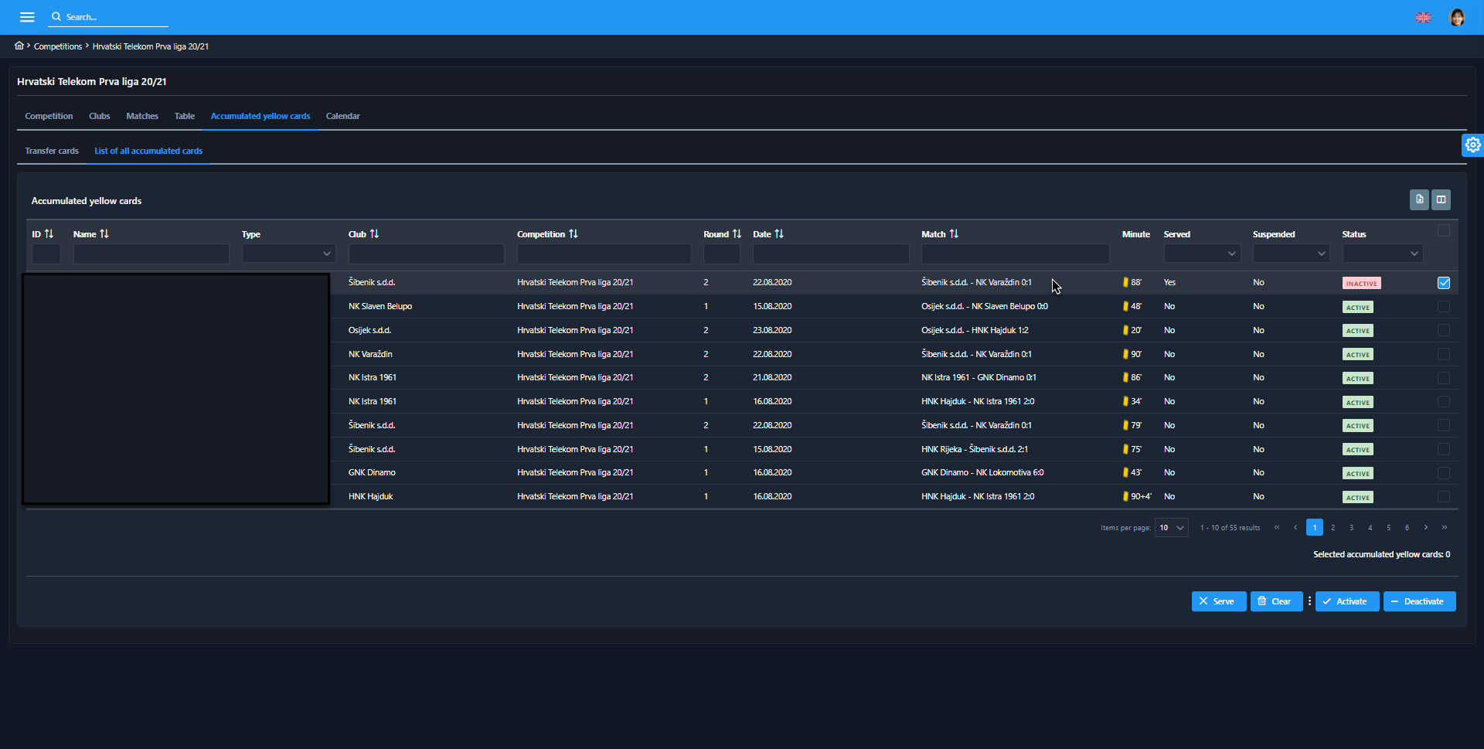The width and height of the screenshot is (1484, 749).
Task: Click the Club filter input field
Action: [426, 254]
